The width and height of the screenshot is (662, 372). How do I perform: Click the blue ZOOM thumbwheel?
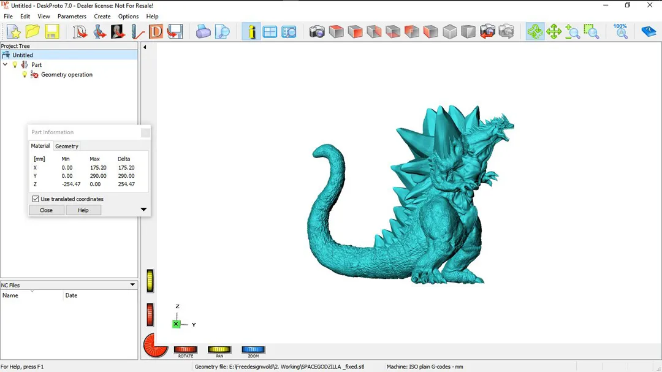pyautogui.click(x=253, y=349)
